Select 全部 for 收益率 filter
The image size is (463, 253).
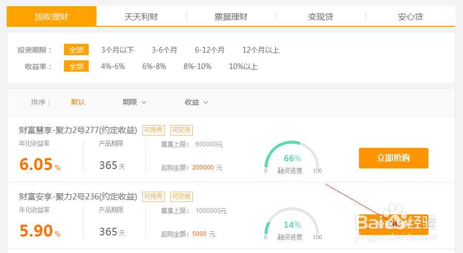[76, 66]
